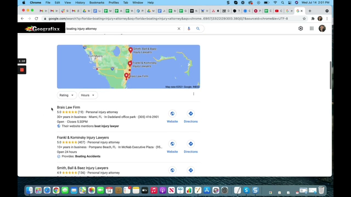Viewport: 351px width, 197px height.
Task: Click the address bar URL
Action: (168, 19)
